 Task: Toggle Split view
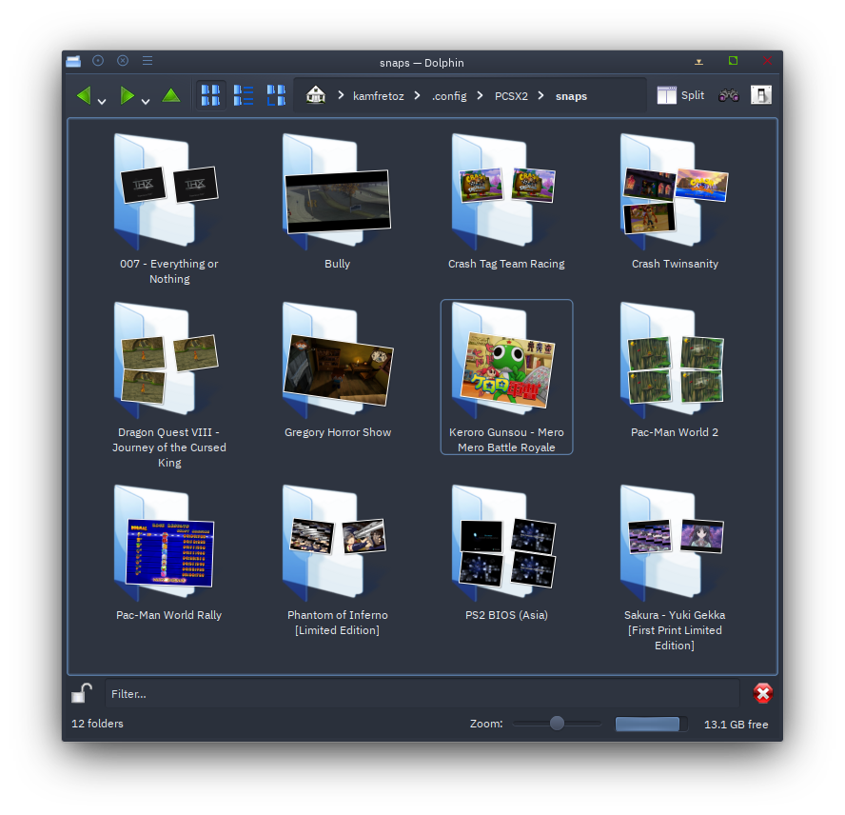pos(680,95)
